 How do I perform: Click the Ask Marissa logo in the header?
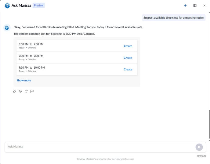[x=7, y=5]
